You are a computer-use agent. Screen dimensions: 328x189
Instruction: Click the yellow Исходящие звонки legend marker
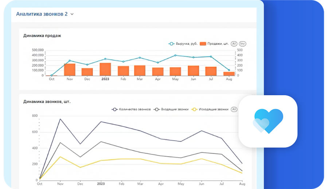coord(195,109)
